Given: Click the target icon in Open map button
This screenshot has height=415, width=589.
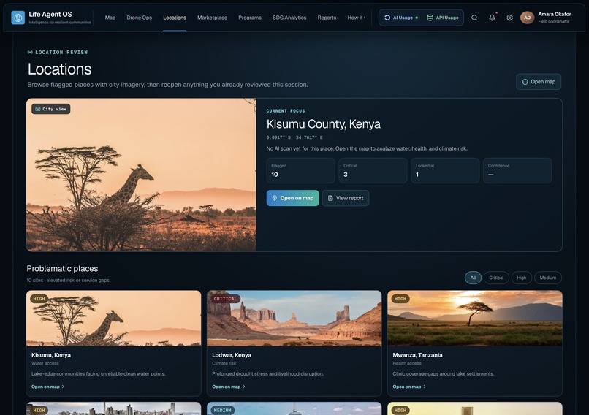Looking at the screenshot, I should tap(525, 82).
